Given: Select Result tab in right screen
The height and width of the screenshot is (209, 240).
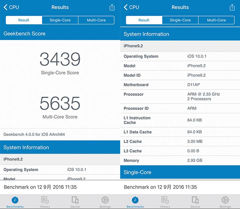Looking at the screenshot, I should tap(144, 20).
